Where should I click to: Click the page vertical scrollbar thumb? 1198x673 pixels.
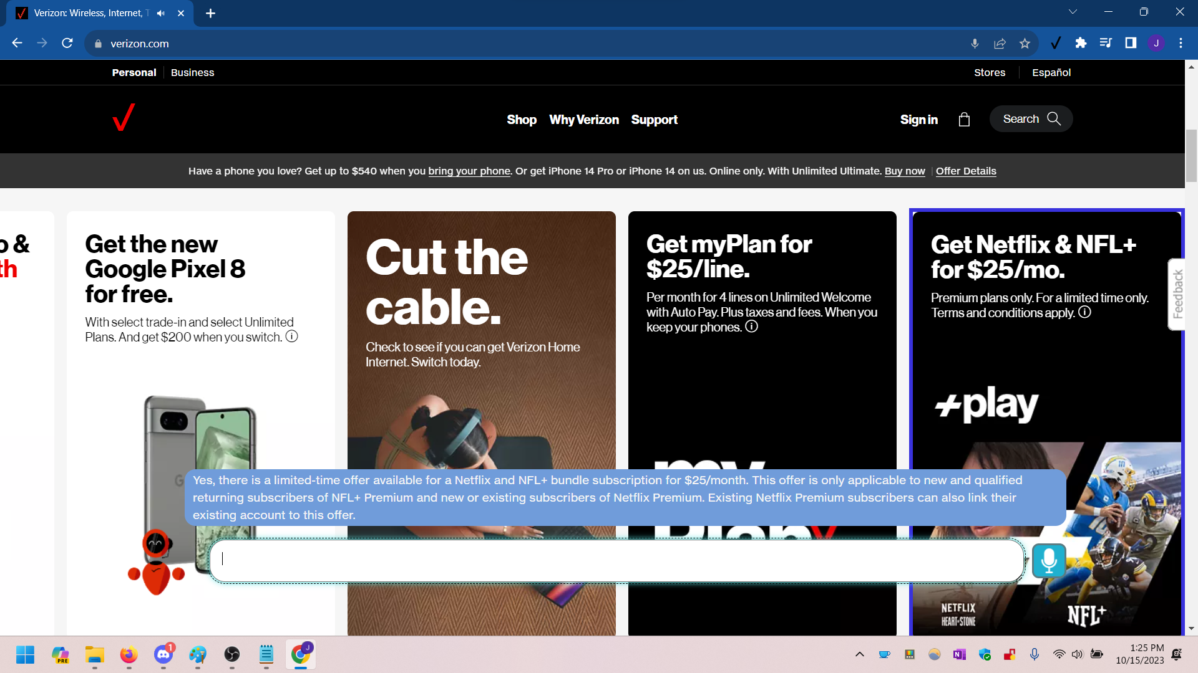coord(1191,156)
